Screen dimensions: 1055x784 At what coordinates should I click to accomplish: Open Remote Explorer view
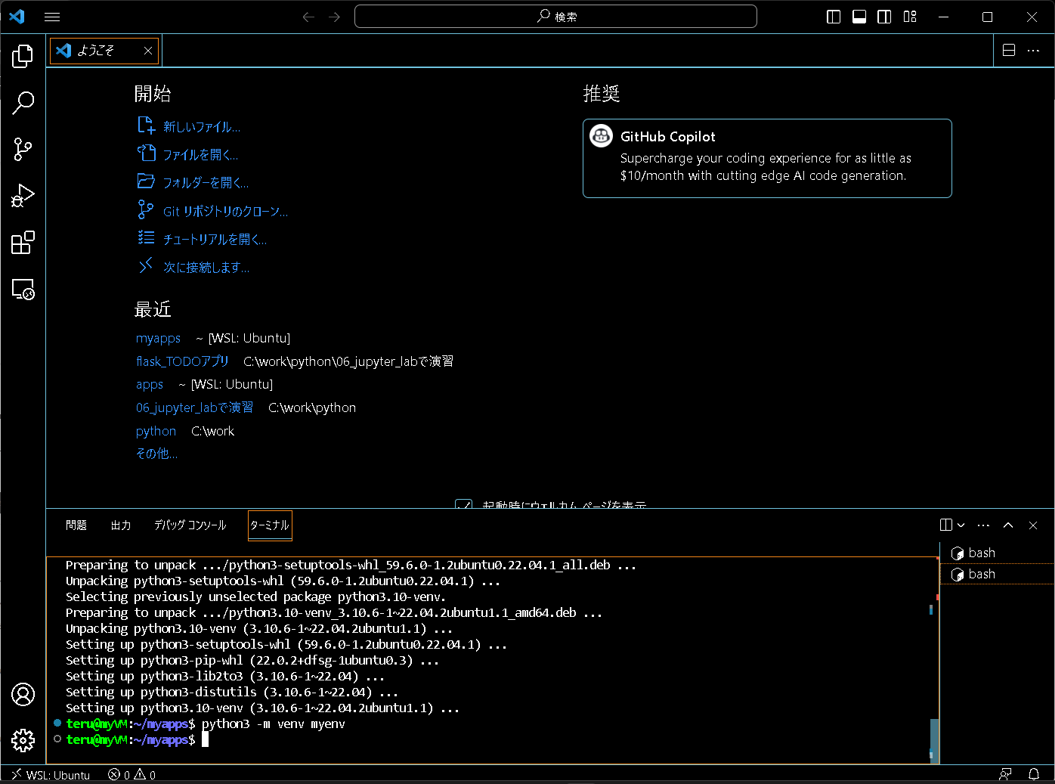coord(23,290)
